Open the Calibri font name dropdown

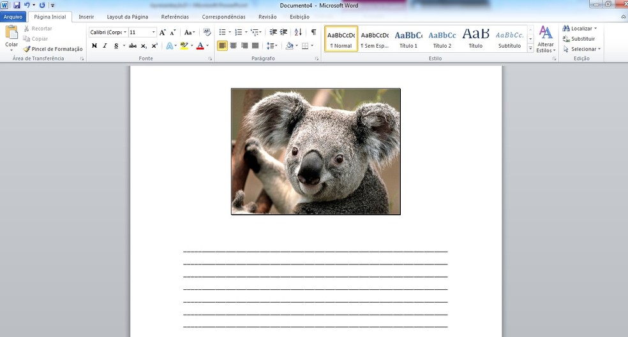pyautogui.click(x=125, y=32)
